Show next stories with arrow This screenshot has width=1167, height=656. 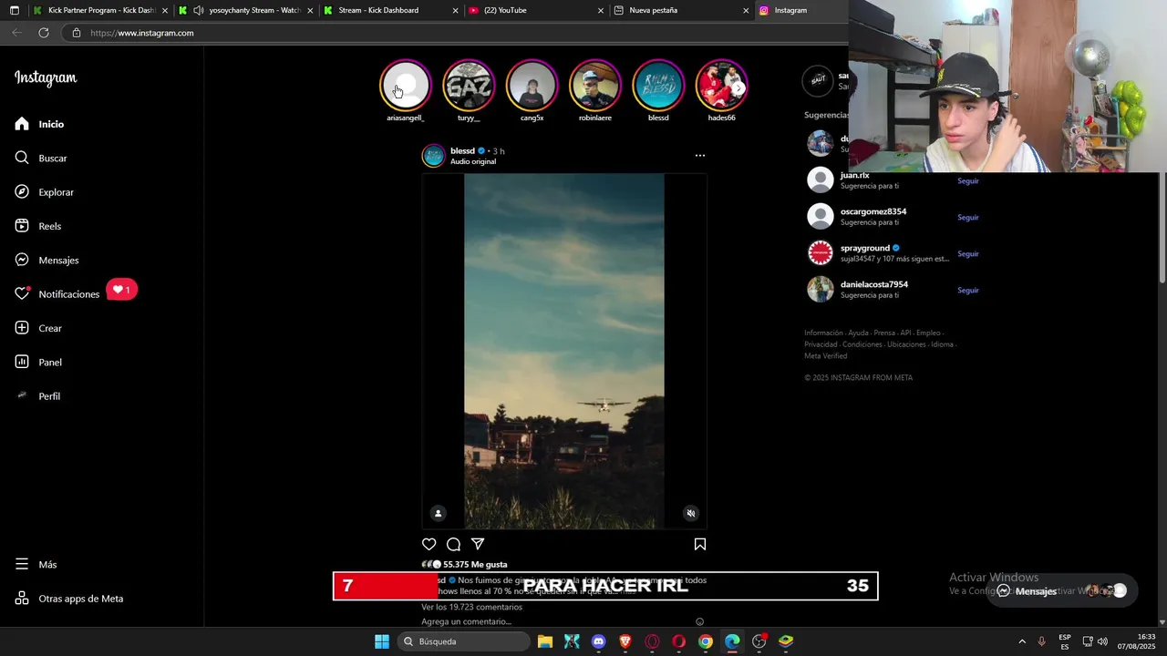click(738, 87)
